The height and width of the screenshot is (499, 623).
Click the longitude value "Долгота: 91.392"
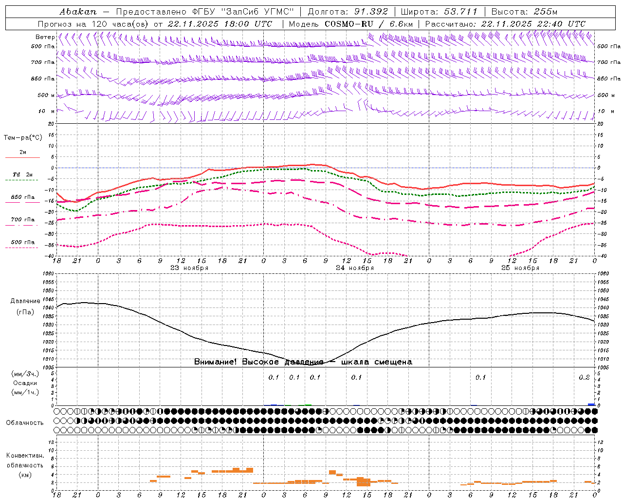pos(348,11)
